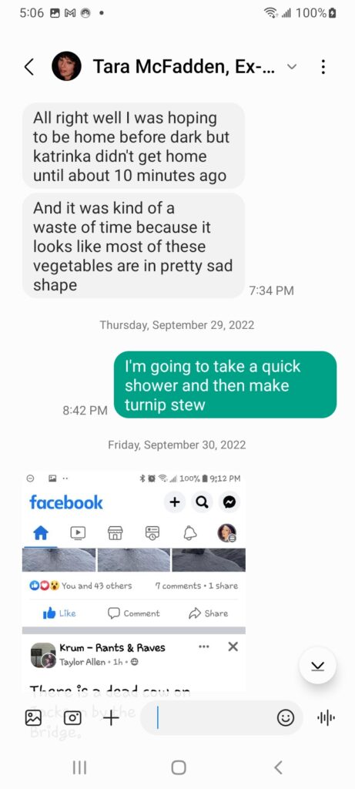This screenshot has height=789, width=355.
Task: Open Tara McFadden's contact avatar
Action: point(66,66)
